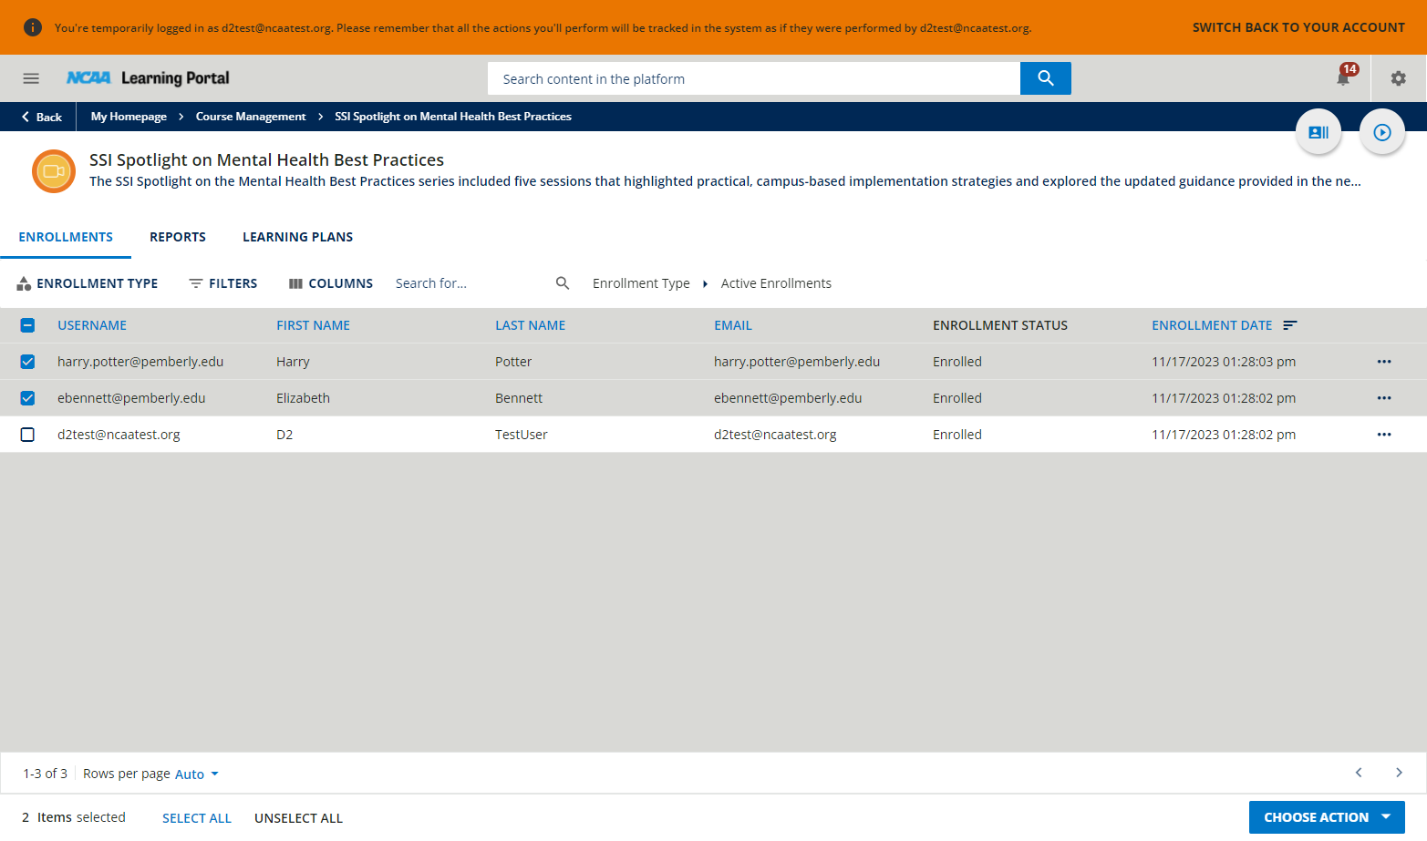Image resolution: width=1427 pixels, height=841 pixels.
Task: Open Course Management breadcrumb
Action: [251, 117]
